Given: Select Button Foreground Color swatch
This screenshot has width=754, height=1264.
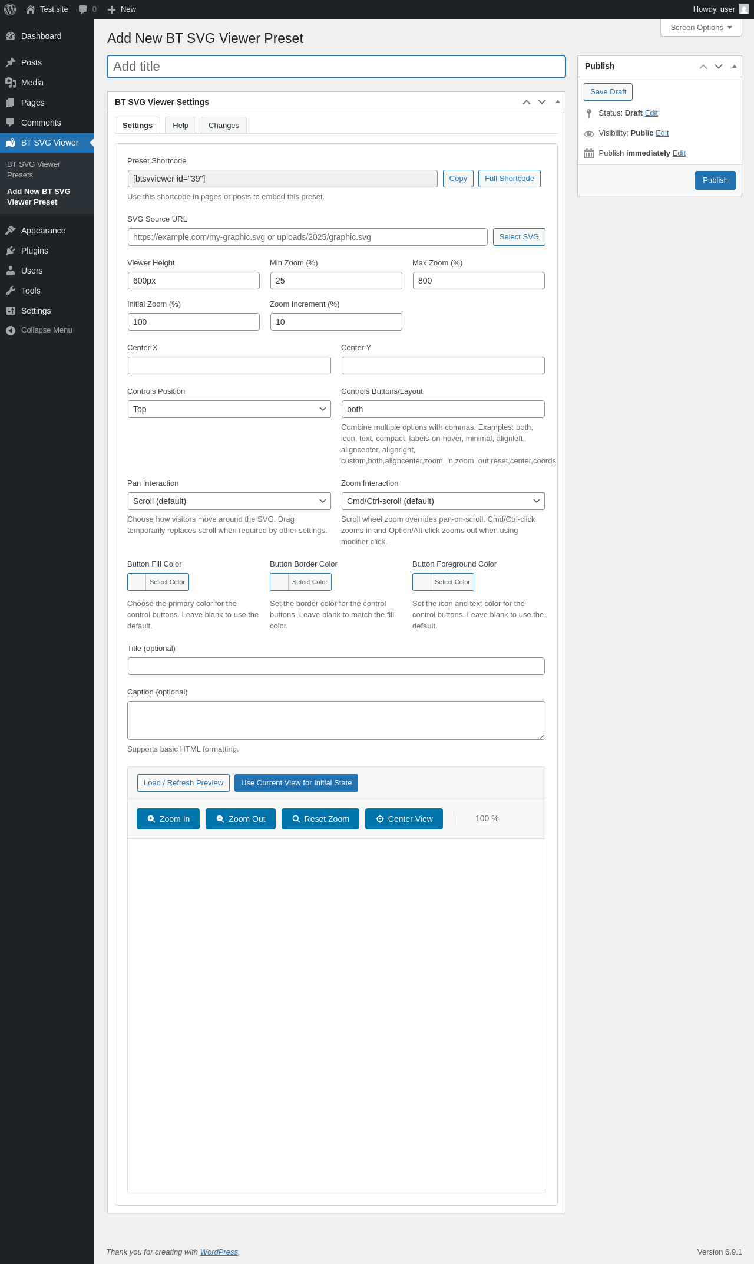Looking at the screenshot, I should coord(443,582).
